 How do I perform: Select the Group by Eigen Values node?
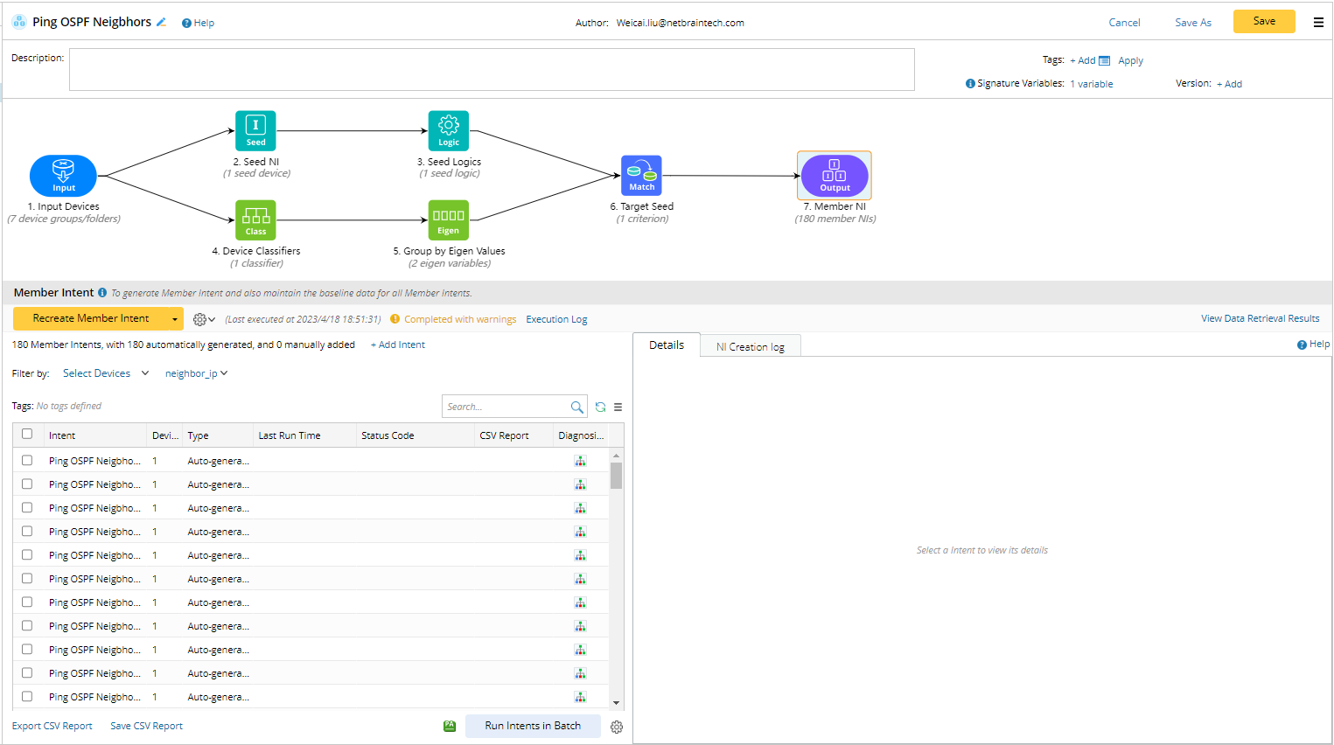[448, 219]
